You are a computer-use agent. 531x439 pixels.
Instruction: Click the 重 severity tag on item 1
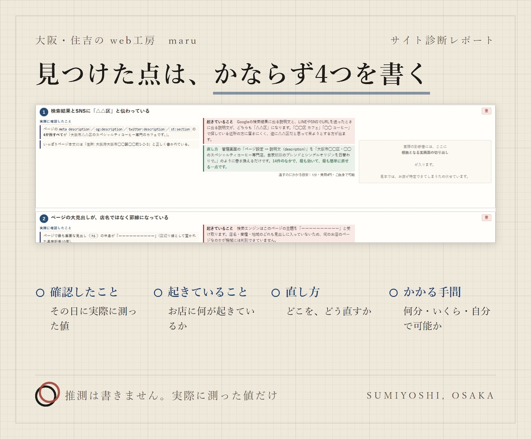[486, 111]
